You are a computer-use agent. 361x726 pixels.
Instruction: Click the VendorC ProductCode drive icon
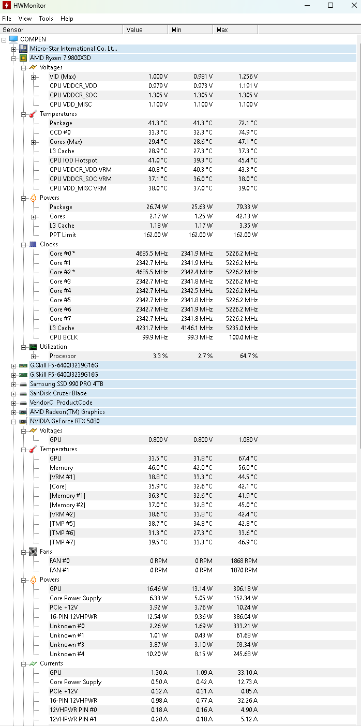coord(23,403)
